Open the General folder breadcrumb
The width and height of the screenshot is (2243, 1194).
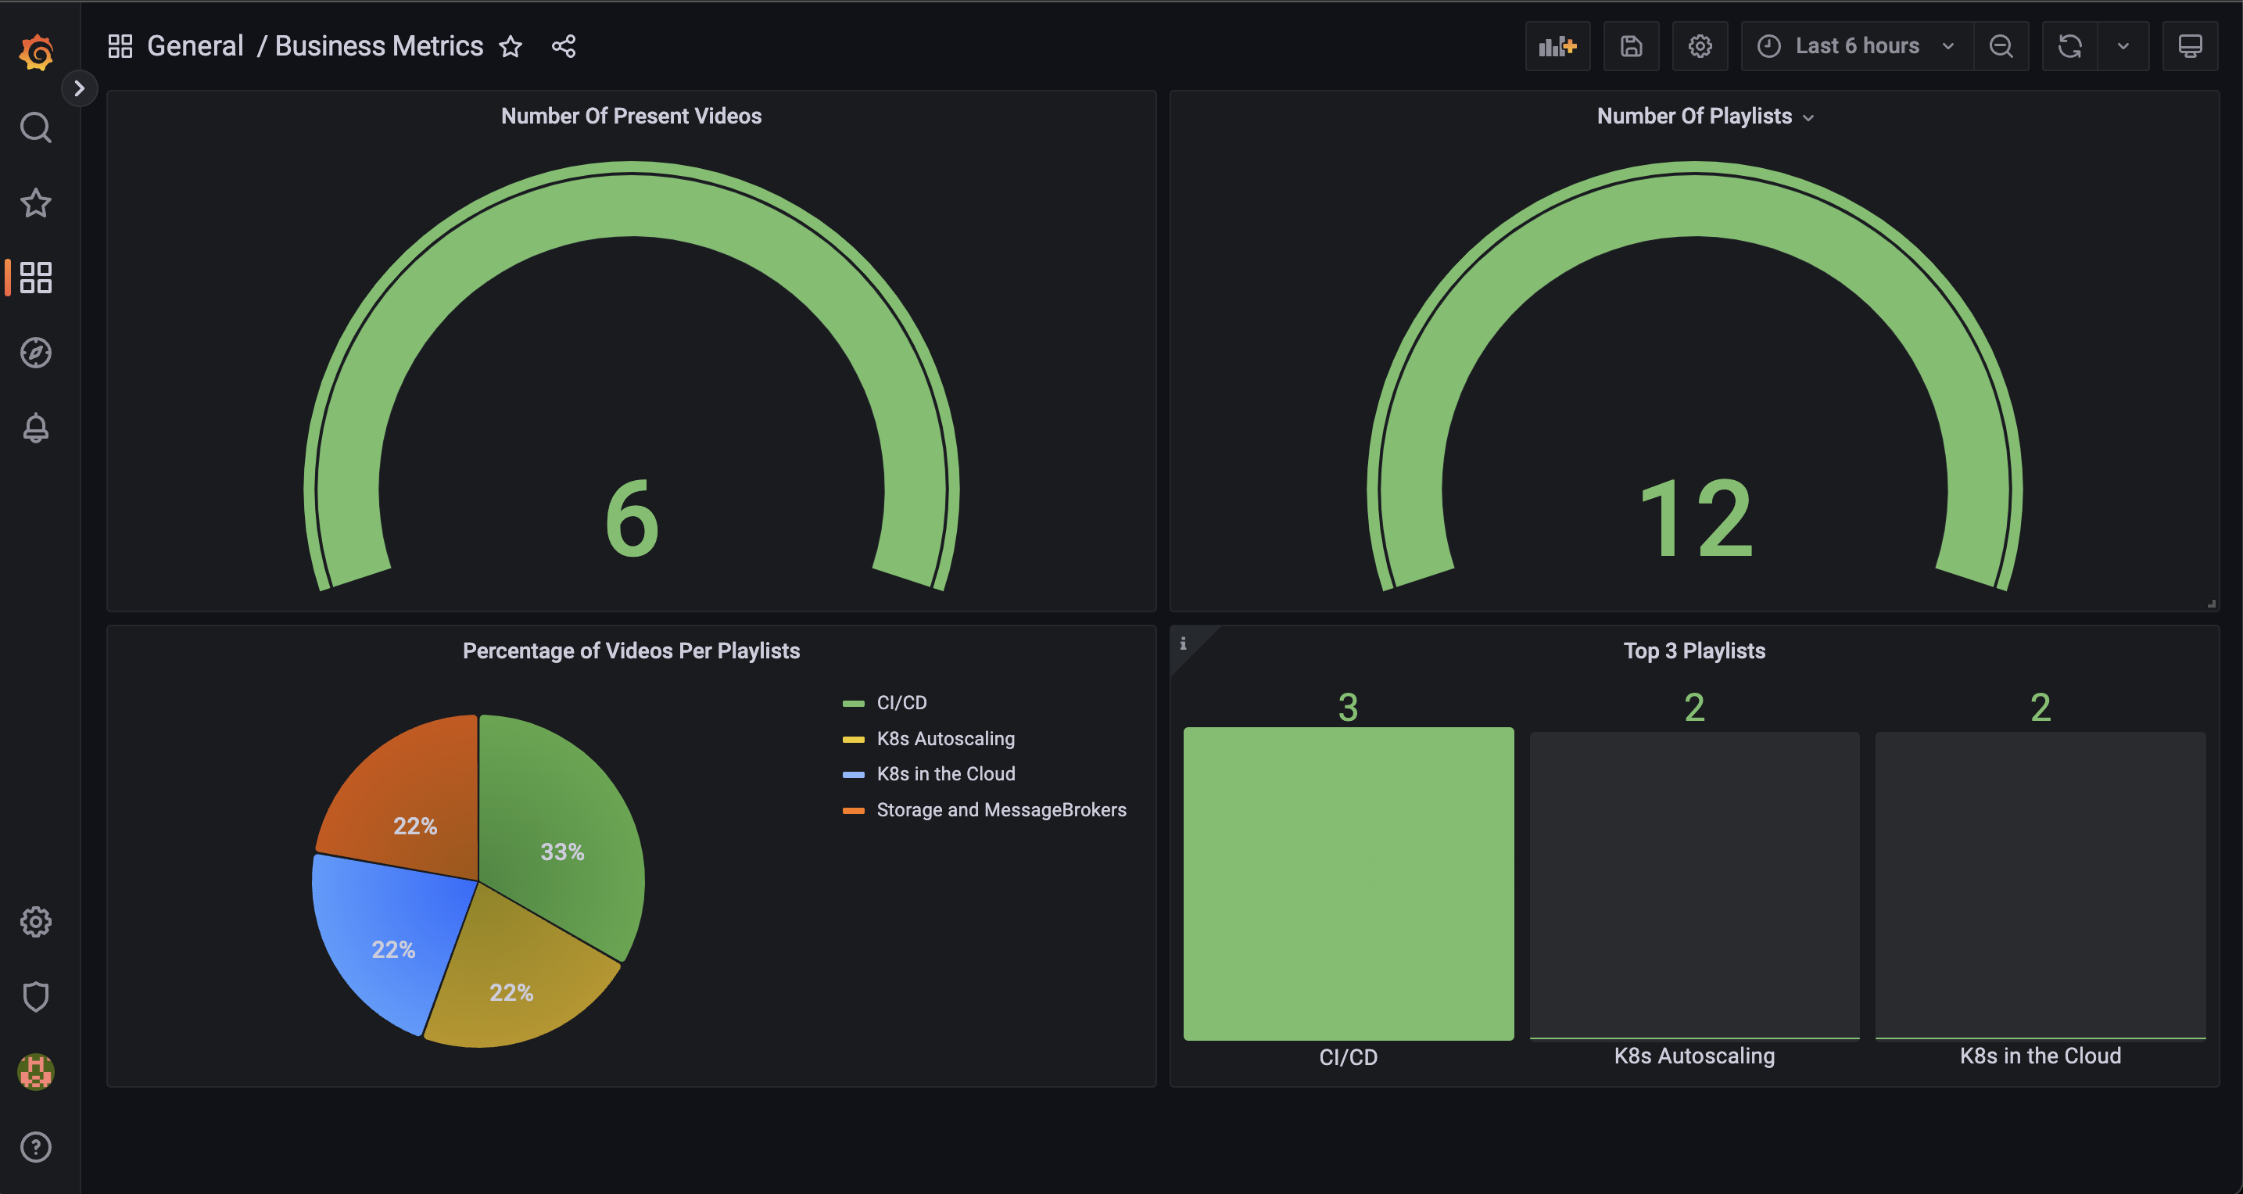[x=195, y=46]
